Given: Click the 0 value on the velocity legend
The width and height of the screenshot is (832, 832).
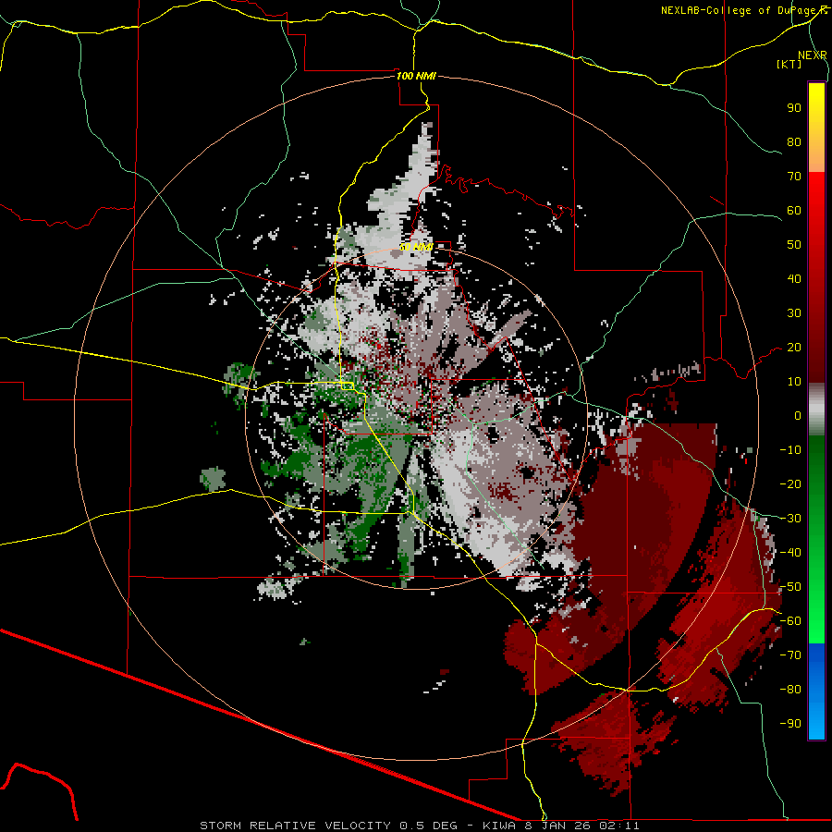Looking at the screenshot, I should coord(798,416).
